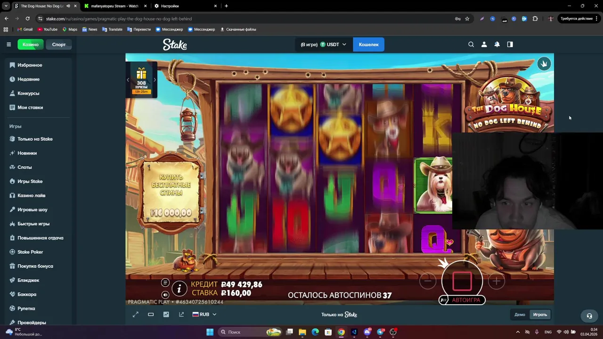
Task: Open the user profile icon
Action: coord(484,44)
